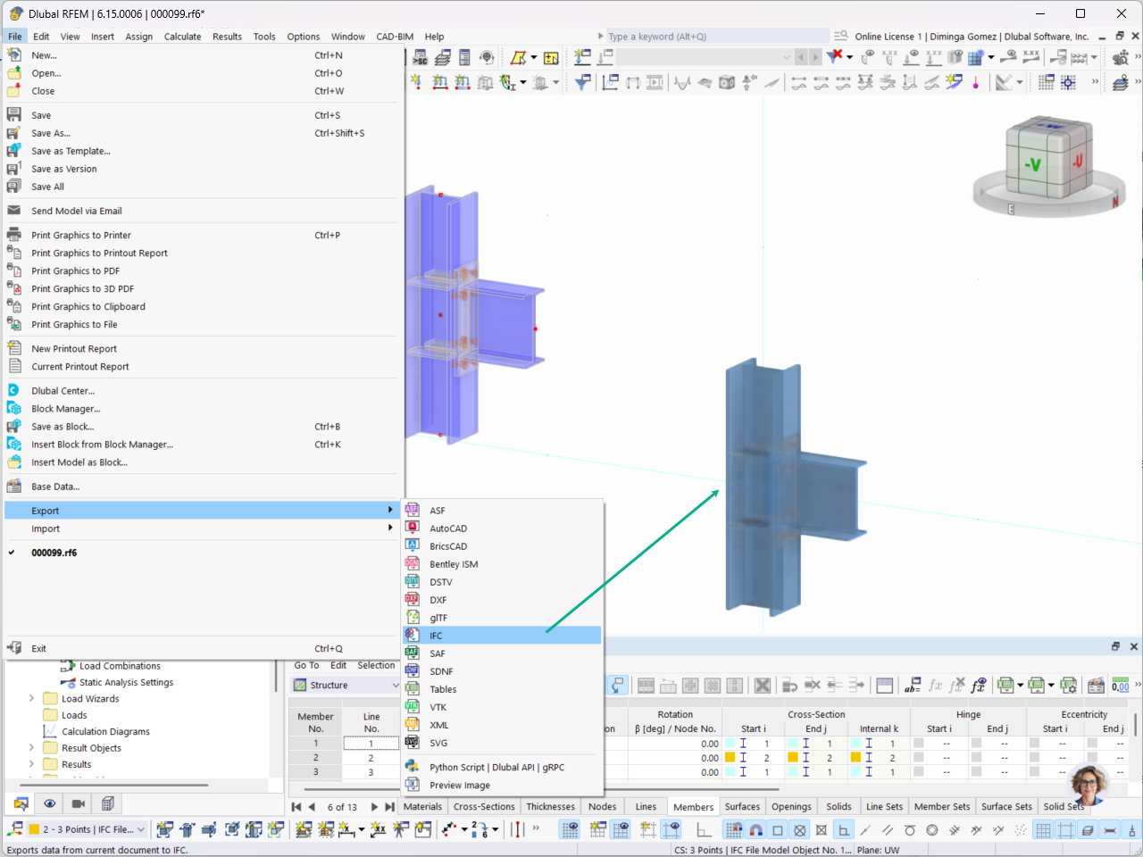Switch to the Nodes tab
The width and height of the screenshot is (1143, 857).
pyautogui.click(x=602, y=806)
